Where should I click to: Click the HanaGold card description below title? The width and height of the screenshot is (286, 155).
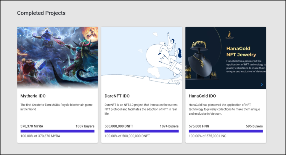coord(224,109)
